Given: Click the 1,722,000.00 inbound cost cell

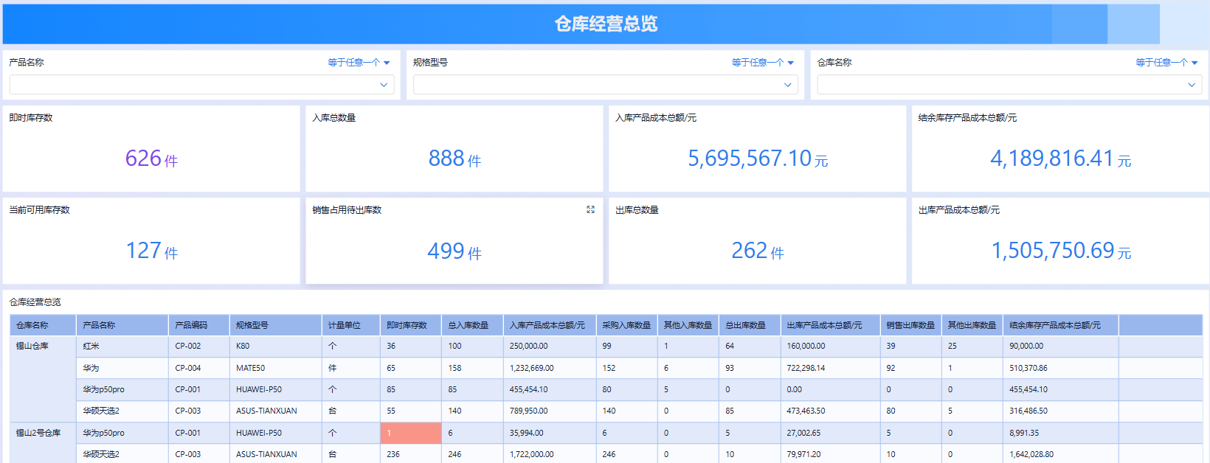Looking at the screenshot, I should (x=550, y=454).
